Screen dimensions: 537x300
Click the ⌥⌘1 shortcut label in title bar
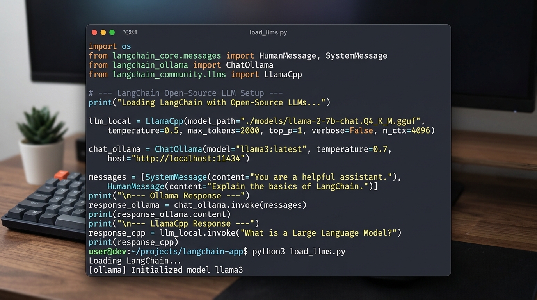(130, 32)
